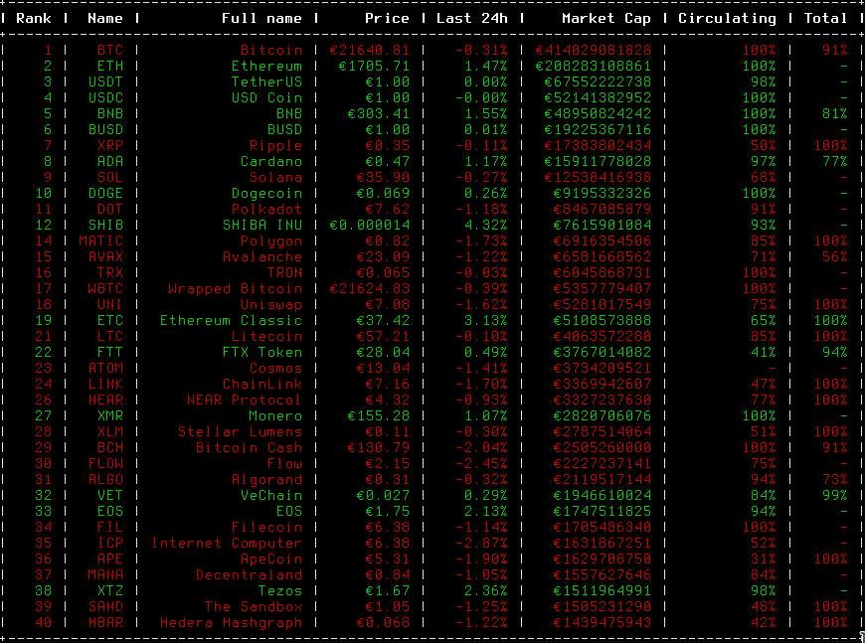Select the Dogecoin full name cell
Screen dimensions: 865x643
point(266,194)
